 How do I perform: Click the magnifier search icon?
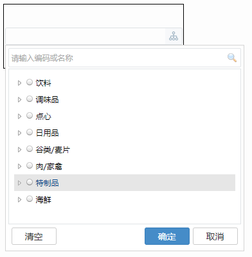point(232,58)
